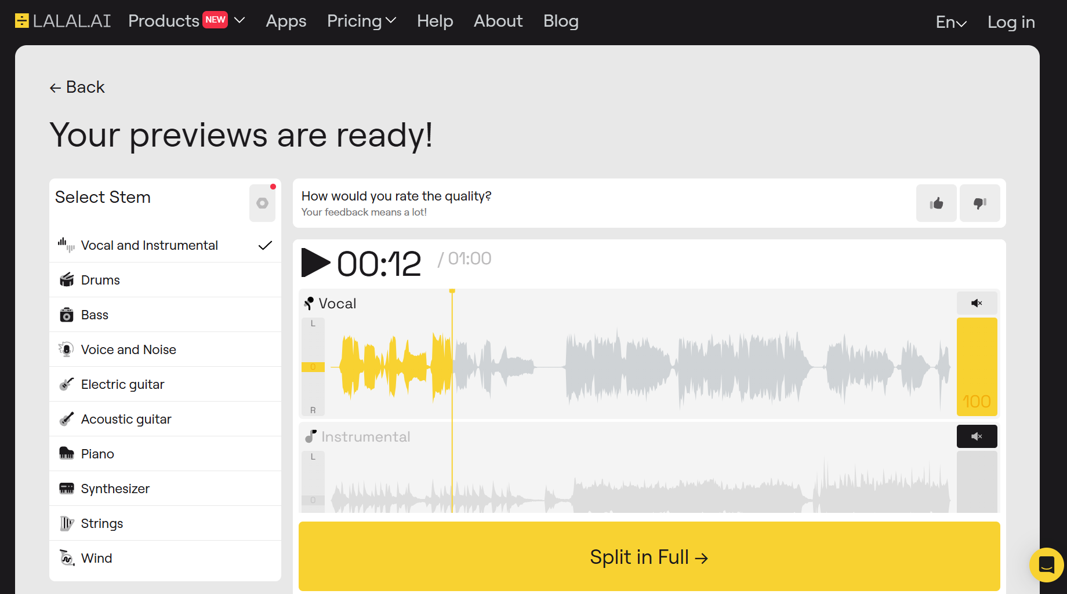Unmute the Instrumental track
Image resolution: width=1067 pixels, height=594 pixels.
(977, 436)
